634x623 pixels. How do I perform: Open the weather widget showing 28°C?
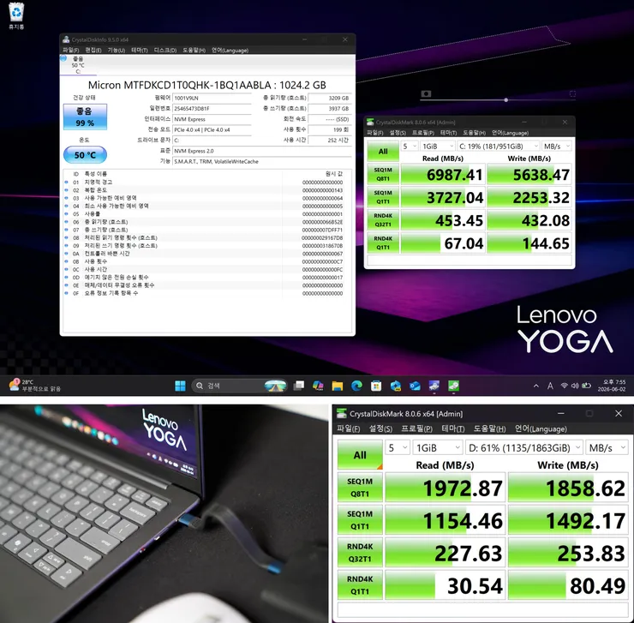(35, 385)
